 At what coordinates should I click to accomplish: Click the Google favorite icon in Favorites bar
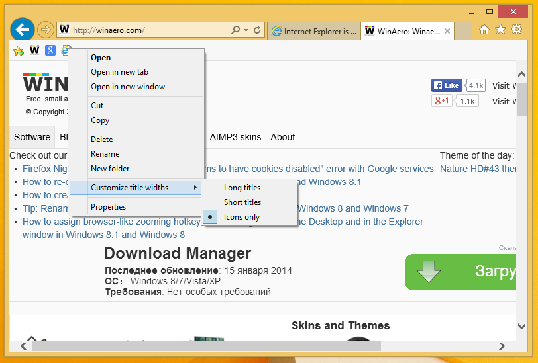[x=50, y=50]
